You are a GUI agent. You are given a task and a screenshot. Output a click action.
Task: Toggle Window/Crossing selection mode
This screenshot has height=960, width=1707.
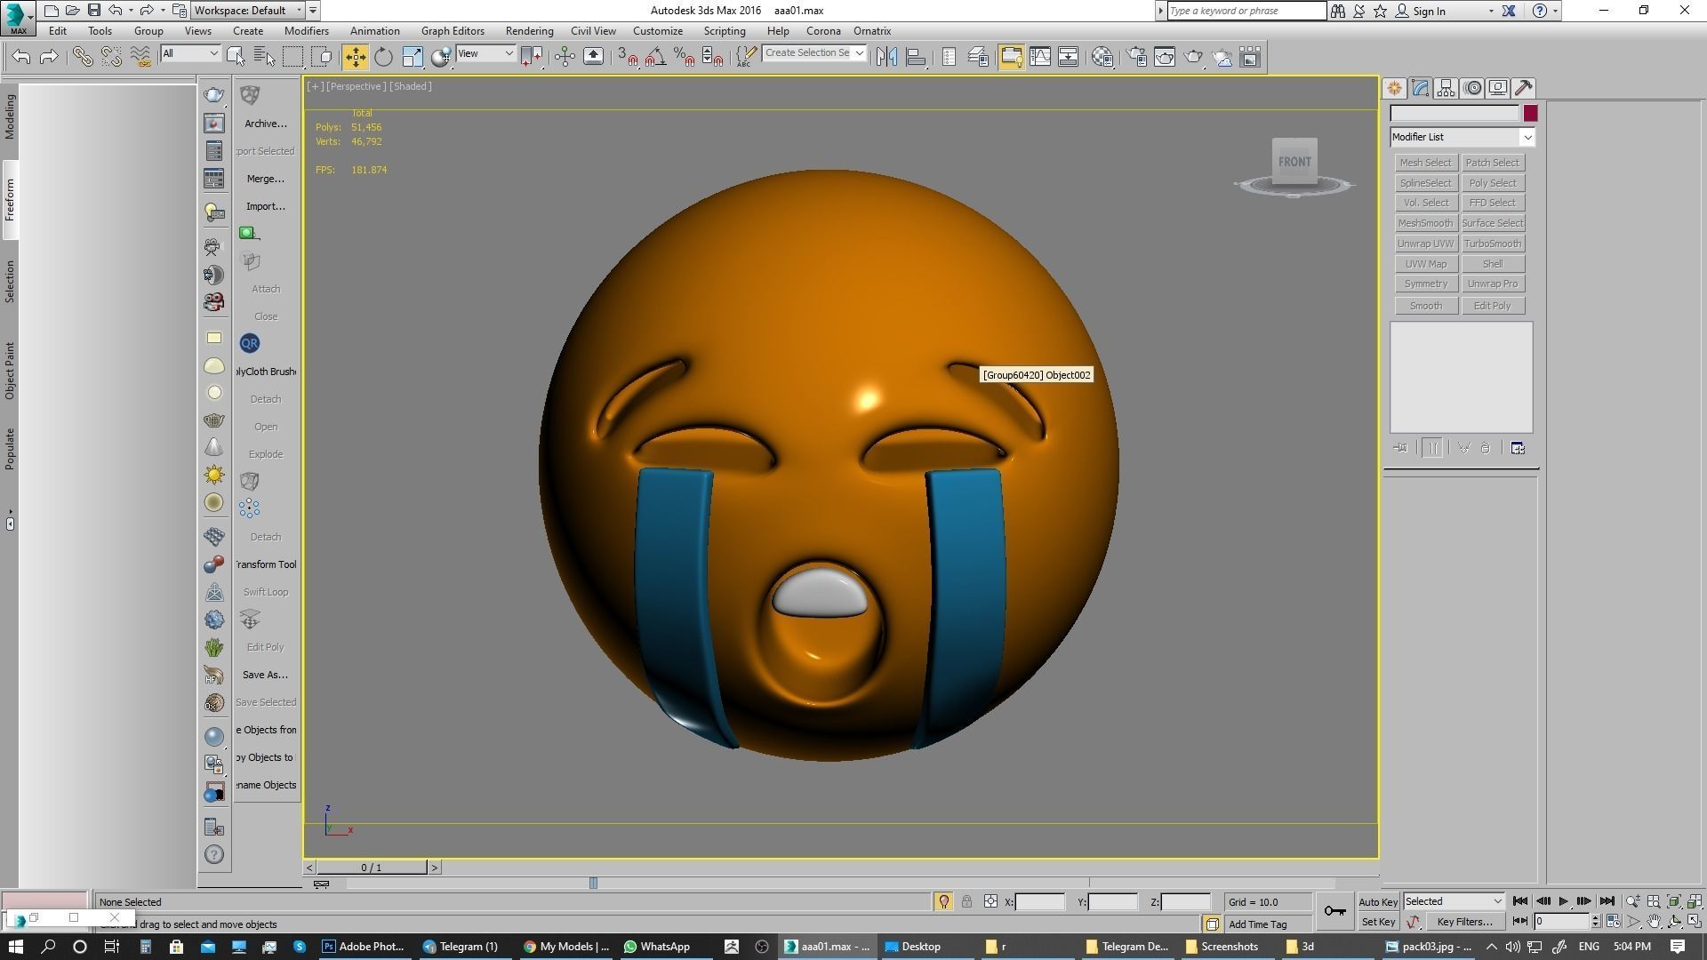point(321,57)
